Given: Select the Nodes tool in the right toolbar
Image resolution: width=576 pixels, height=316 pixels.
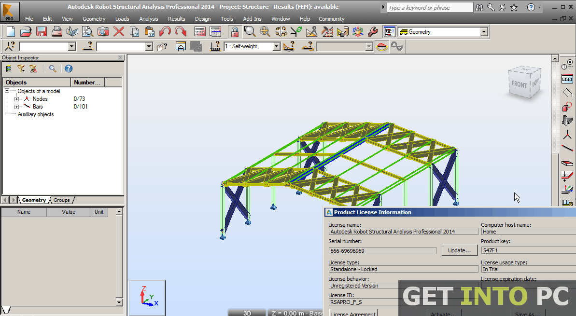Looking at the screenshot, I should [x=567, y=135].
